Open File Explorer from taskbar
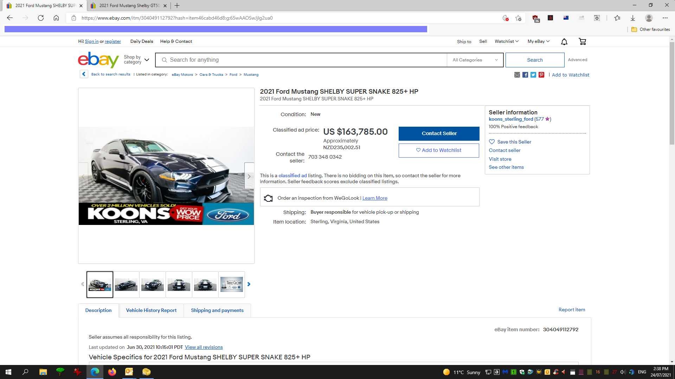The image size is (675, 379). (43, 372)
